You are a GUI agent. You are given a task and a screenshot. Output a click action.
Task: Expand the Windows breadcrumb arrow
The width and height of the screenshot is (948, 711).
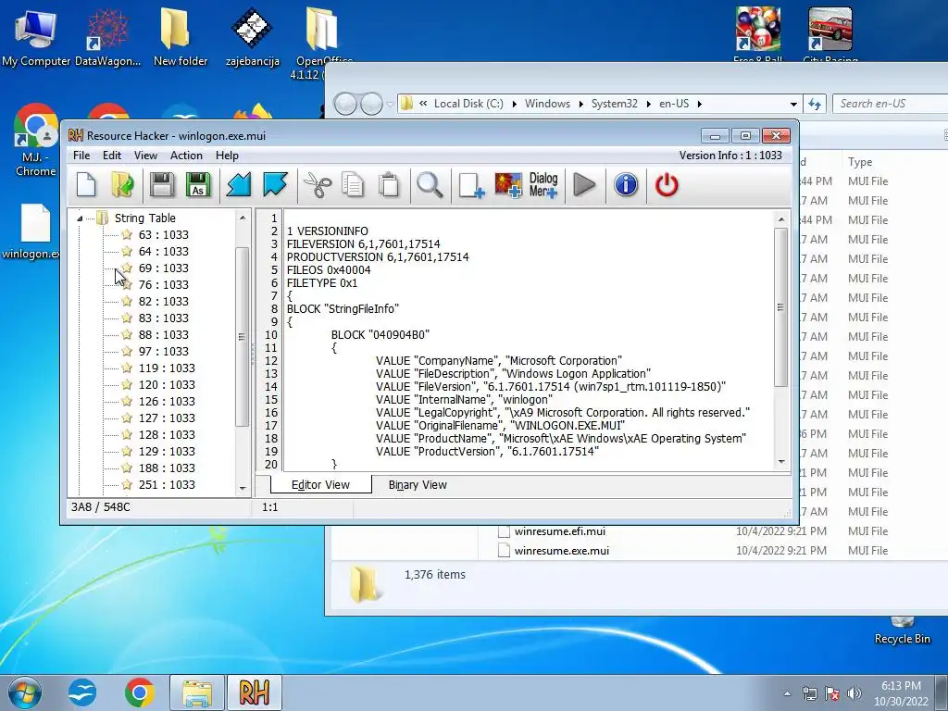(x=580, y=104)
